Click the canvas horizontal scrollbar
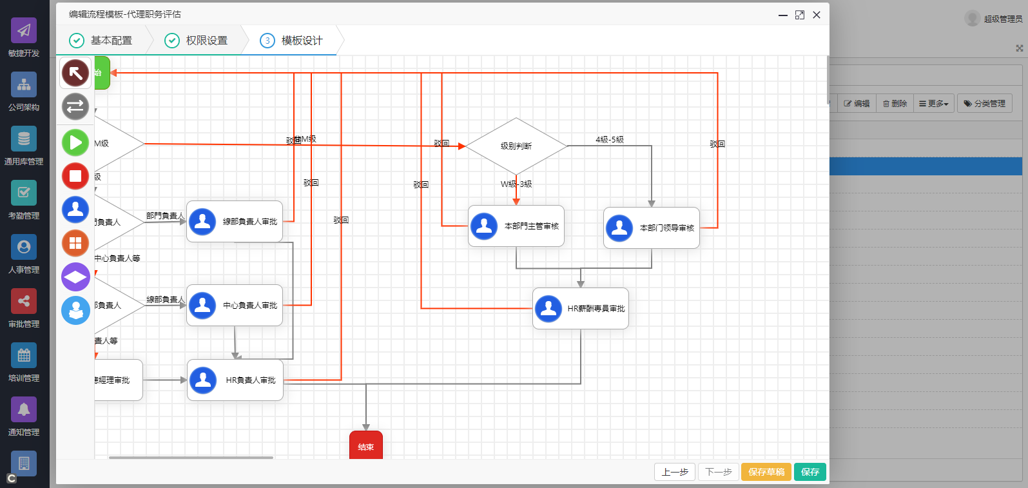This screenshot has height=488, width=1028. [191, 458]
